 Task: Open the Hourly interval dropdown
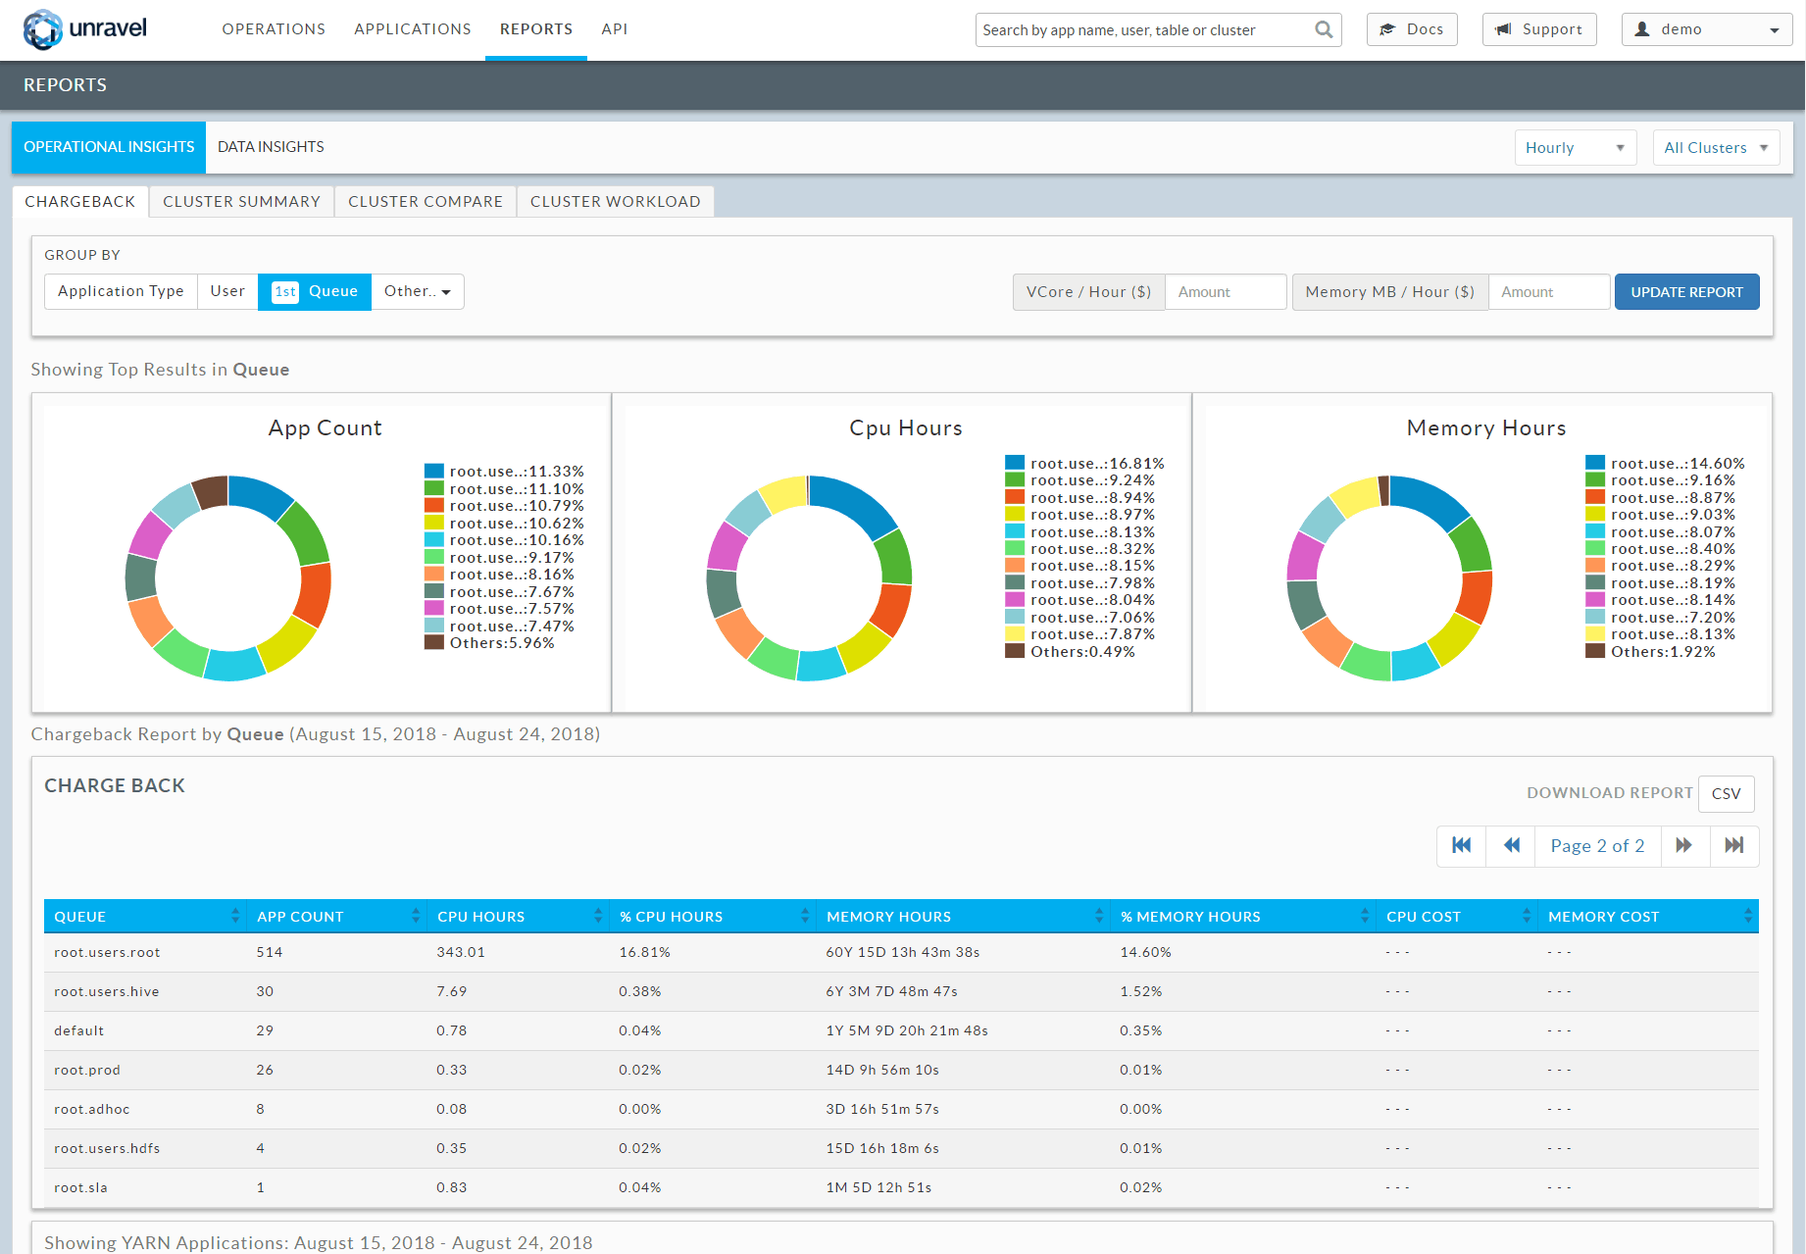(x=1575, y=148)
